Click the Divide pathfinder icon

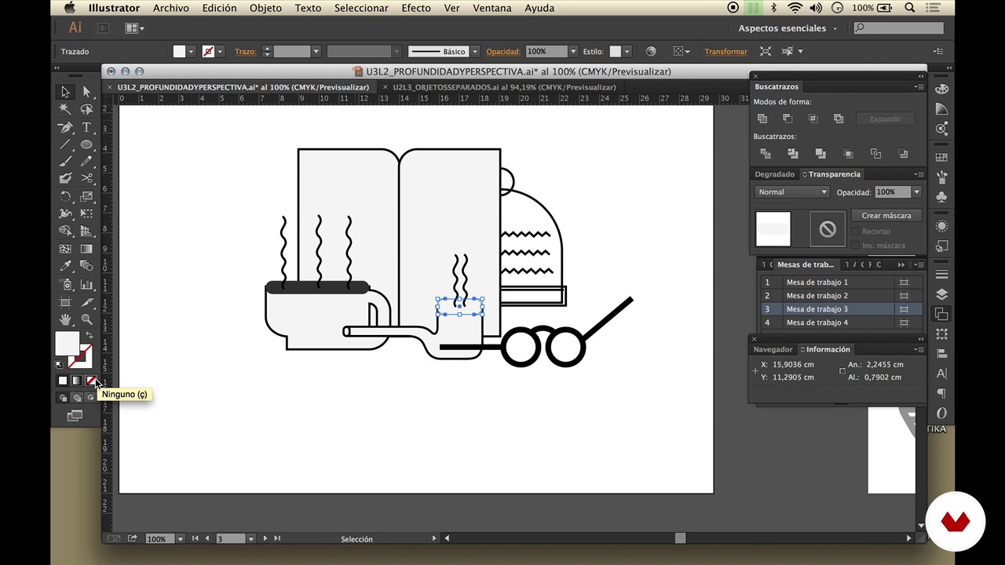click(766, 154)
